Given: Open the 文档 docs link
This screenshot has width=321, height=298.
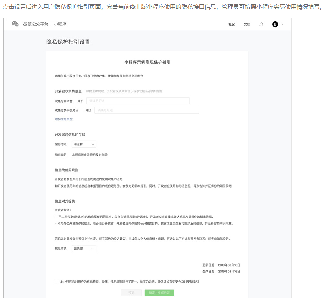Looking at the screenshot, I should click(x=247, y=25).
